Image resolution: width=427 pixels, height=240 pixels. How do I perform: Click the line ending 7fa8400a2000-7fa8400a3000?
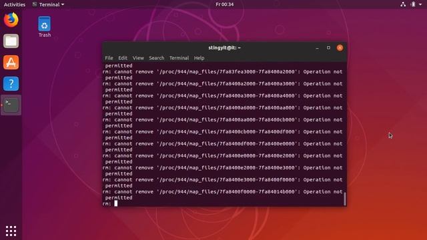click(x=222, y=84)
